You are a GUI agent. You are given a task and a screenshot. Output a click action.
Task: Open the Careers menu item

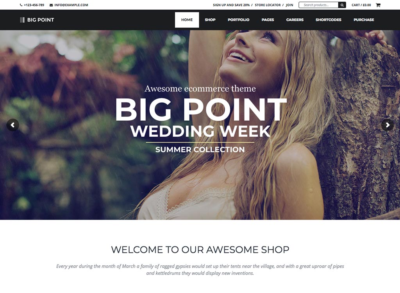295,20
